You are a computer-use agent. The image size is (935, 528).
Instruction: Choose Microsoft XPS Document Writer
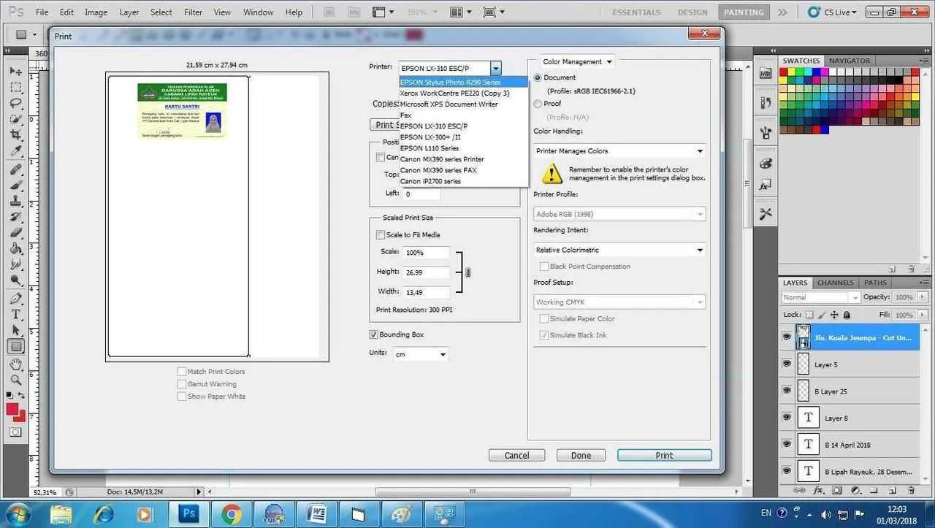[463, 104]
